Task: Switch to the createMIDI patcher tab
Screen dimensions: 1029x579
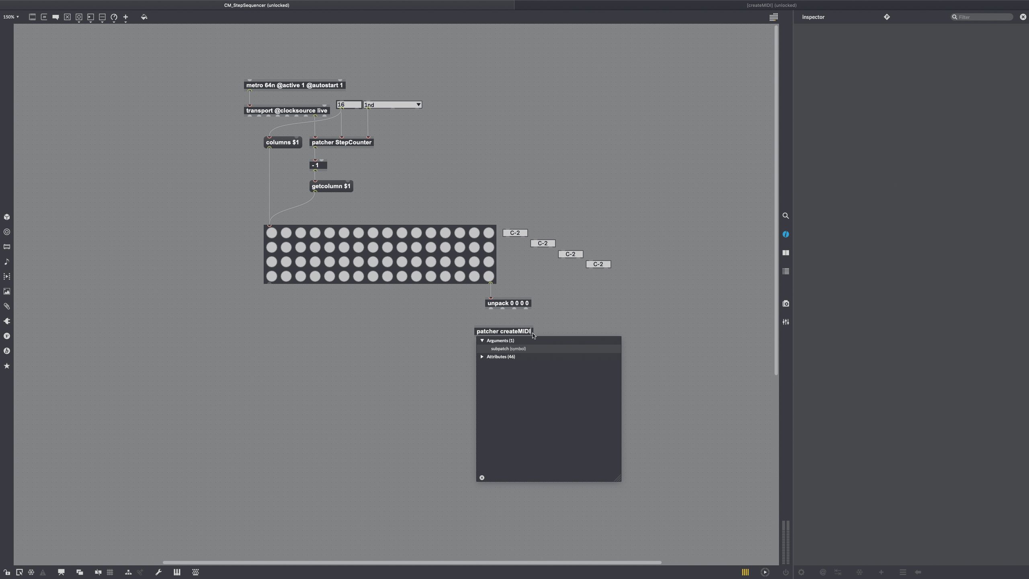Action: (x=771, y=5)
